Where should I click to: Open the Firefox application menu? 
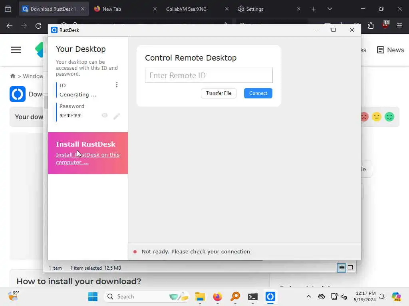point(399,25)
